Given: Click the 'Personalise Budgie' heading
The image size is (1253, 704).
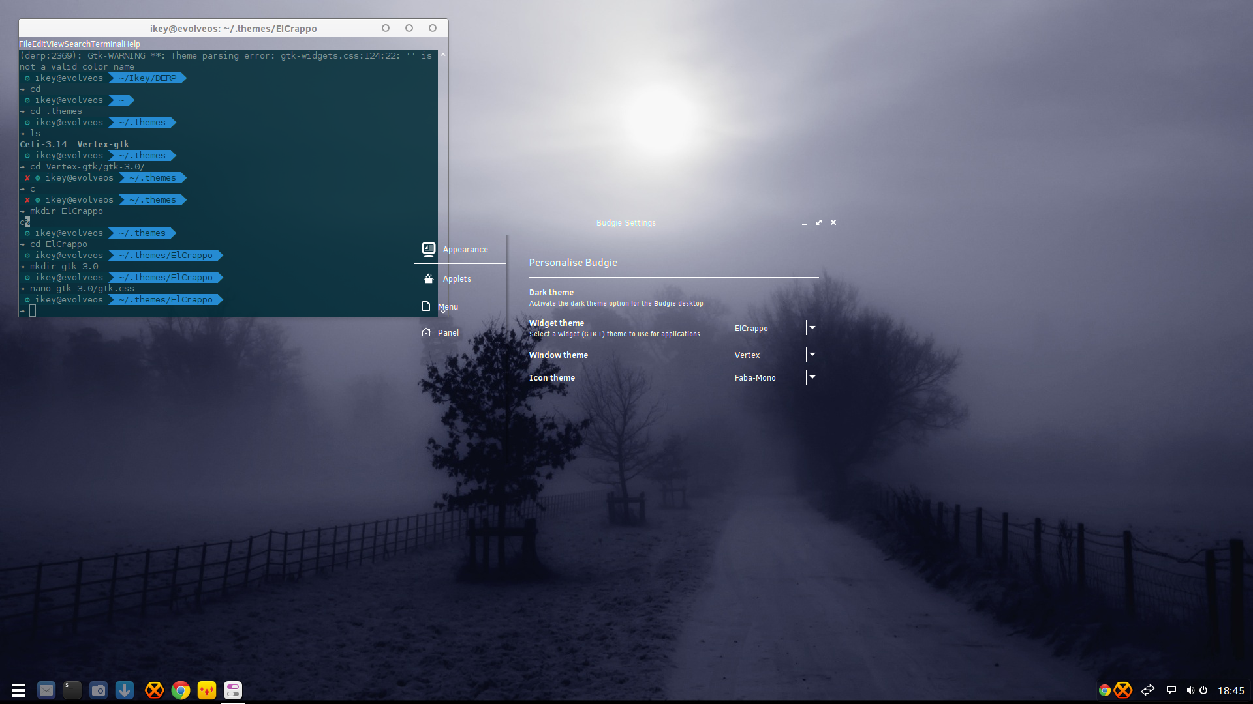Looking at the screenshot, I should [573, 263].
